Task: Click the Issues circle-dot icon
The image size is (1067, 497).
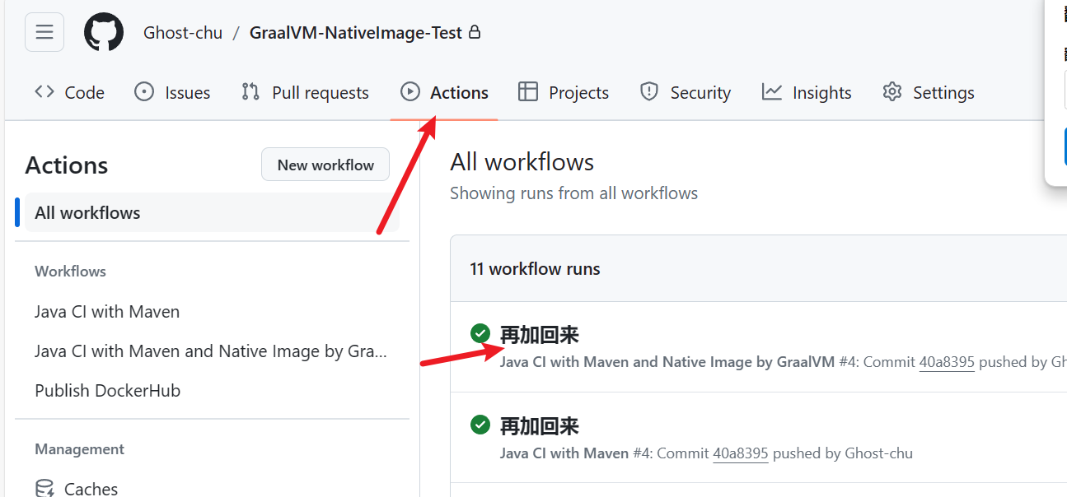Action: click(x=144, y=91)
